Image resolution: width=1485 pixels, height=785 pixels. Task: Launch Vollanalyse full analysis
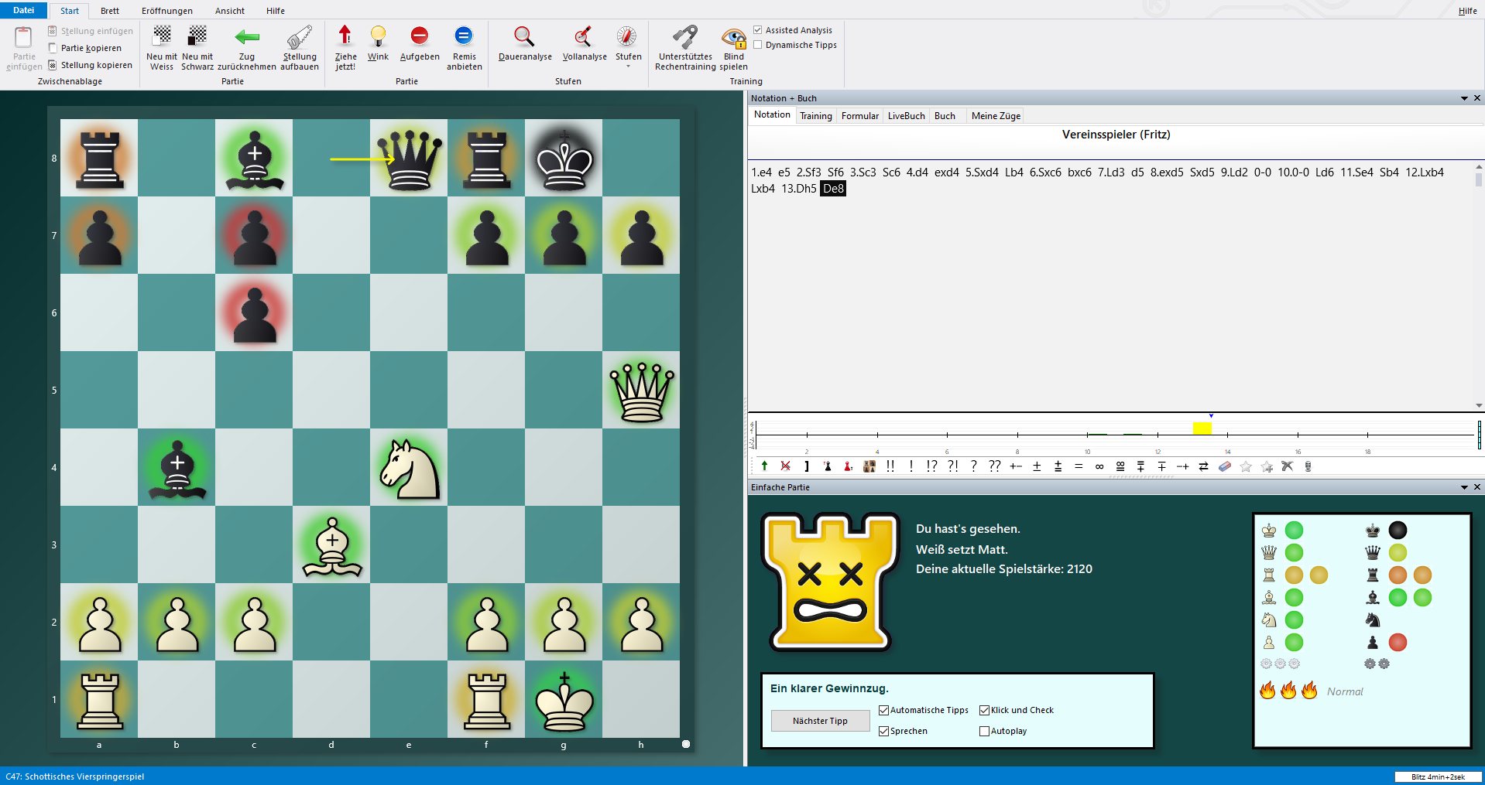585,43
